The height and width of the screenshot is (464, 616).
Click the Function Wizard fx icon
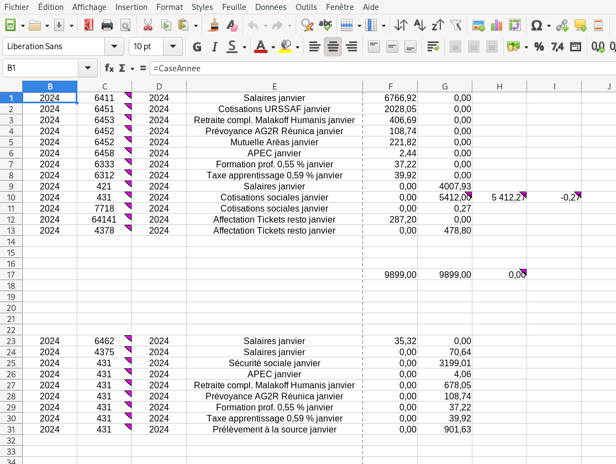pyautogui.click(x=109, y=68)
